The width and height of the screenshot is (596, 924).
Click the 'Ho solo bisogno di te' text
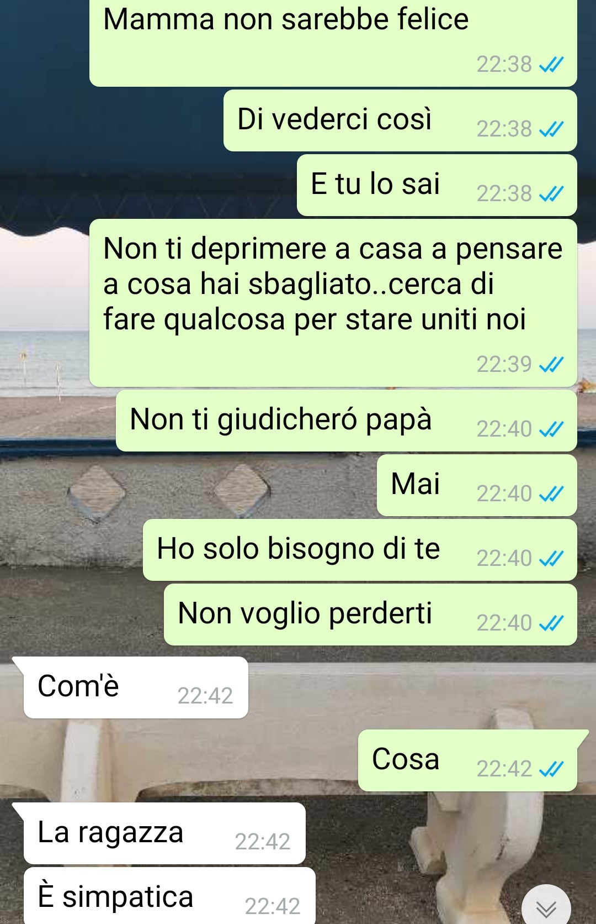(299, 549)
